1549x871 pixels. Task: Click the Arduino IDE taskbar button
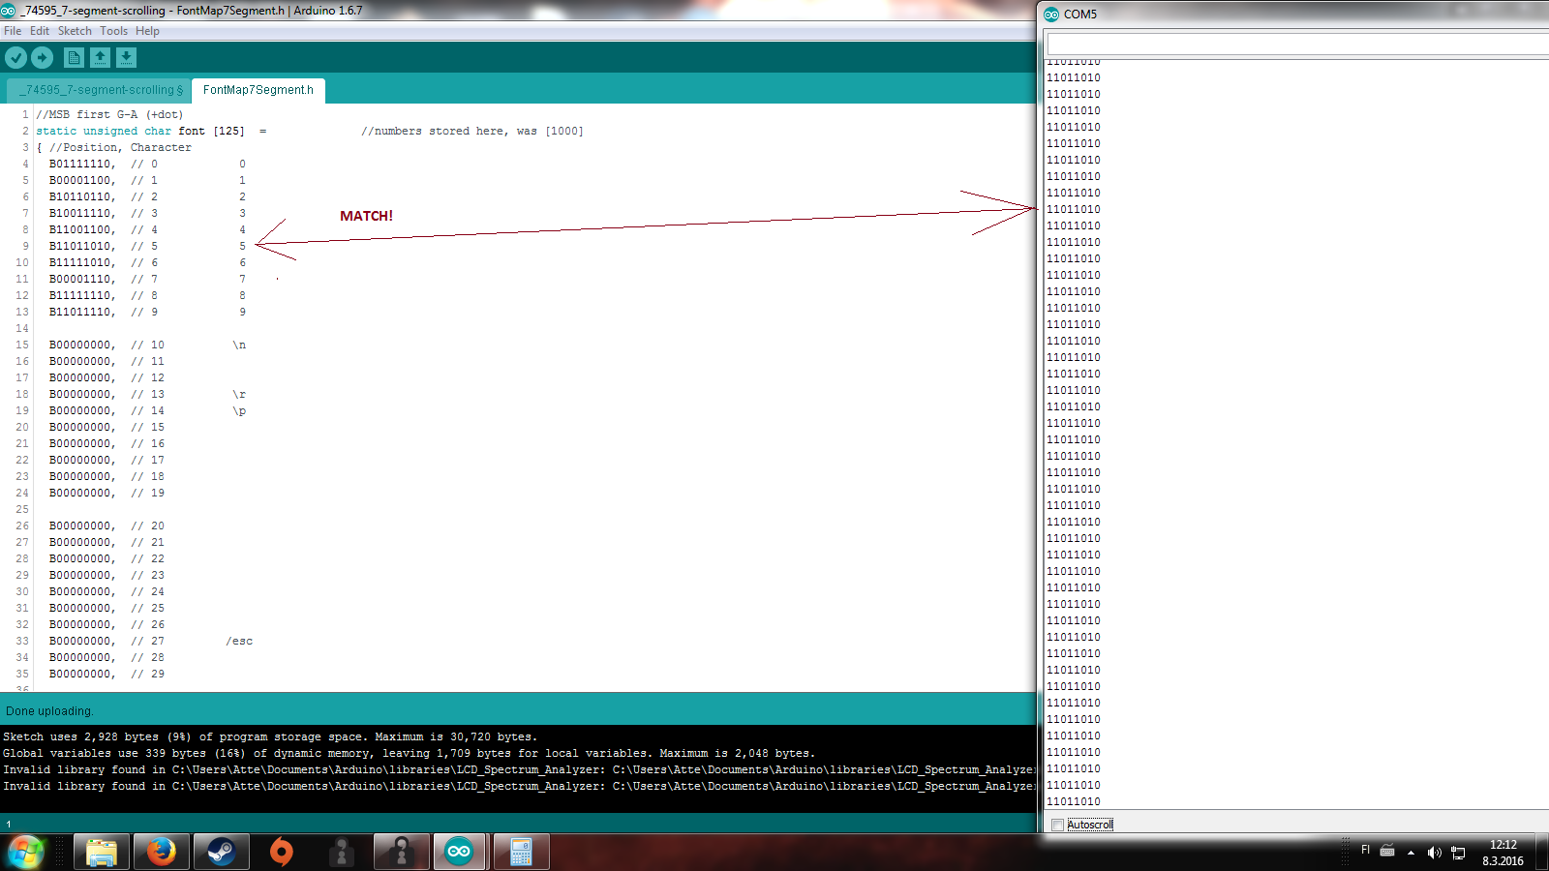click(x=459, y=853)
